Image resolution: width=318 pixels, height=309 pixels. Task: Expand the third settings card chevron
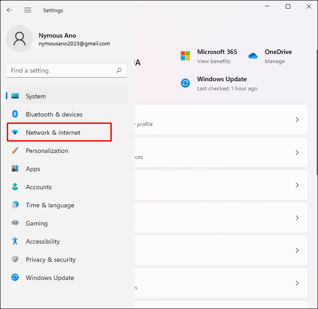tap(297, 185)
